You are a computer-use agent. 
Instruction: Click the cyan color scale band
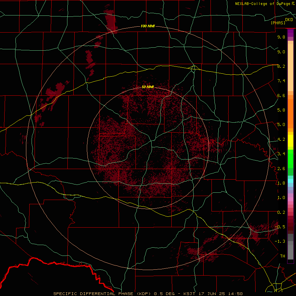(290, 181)
